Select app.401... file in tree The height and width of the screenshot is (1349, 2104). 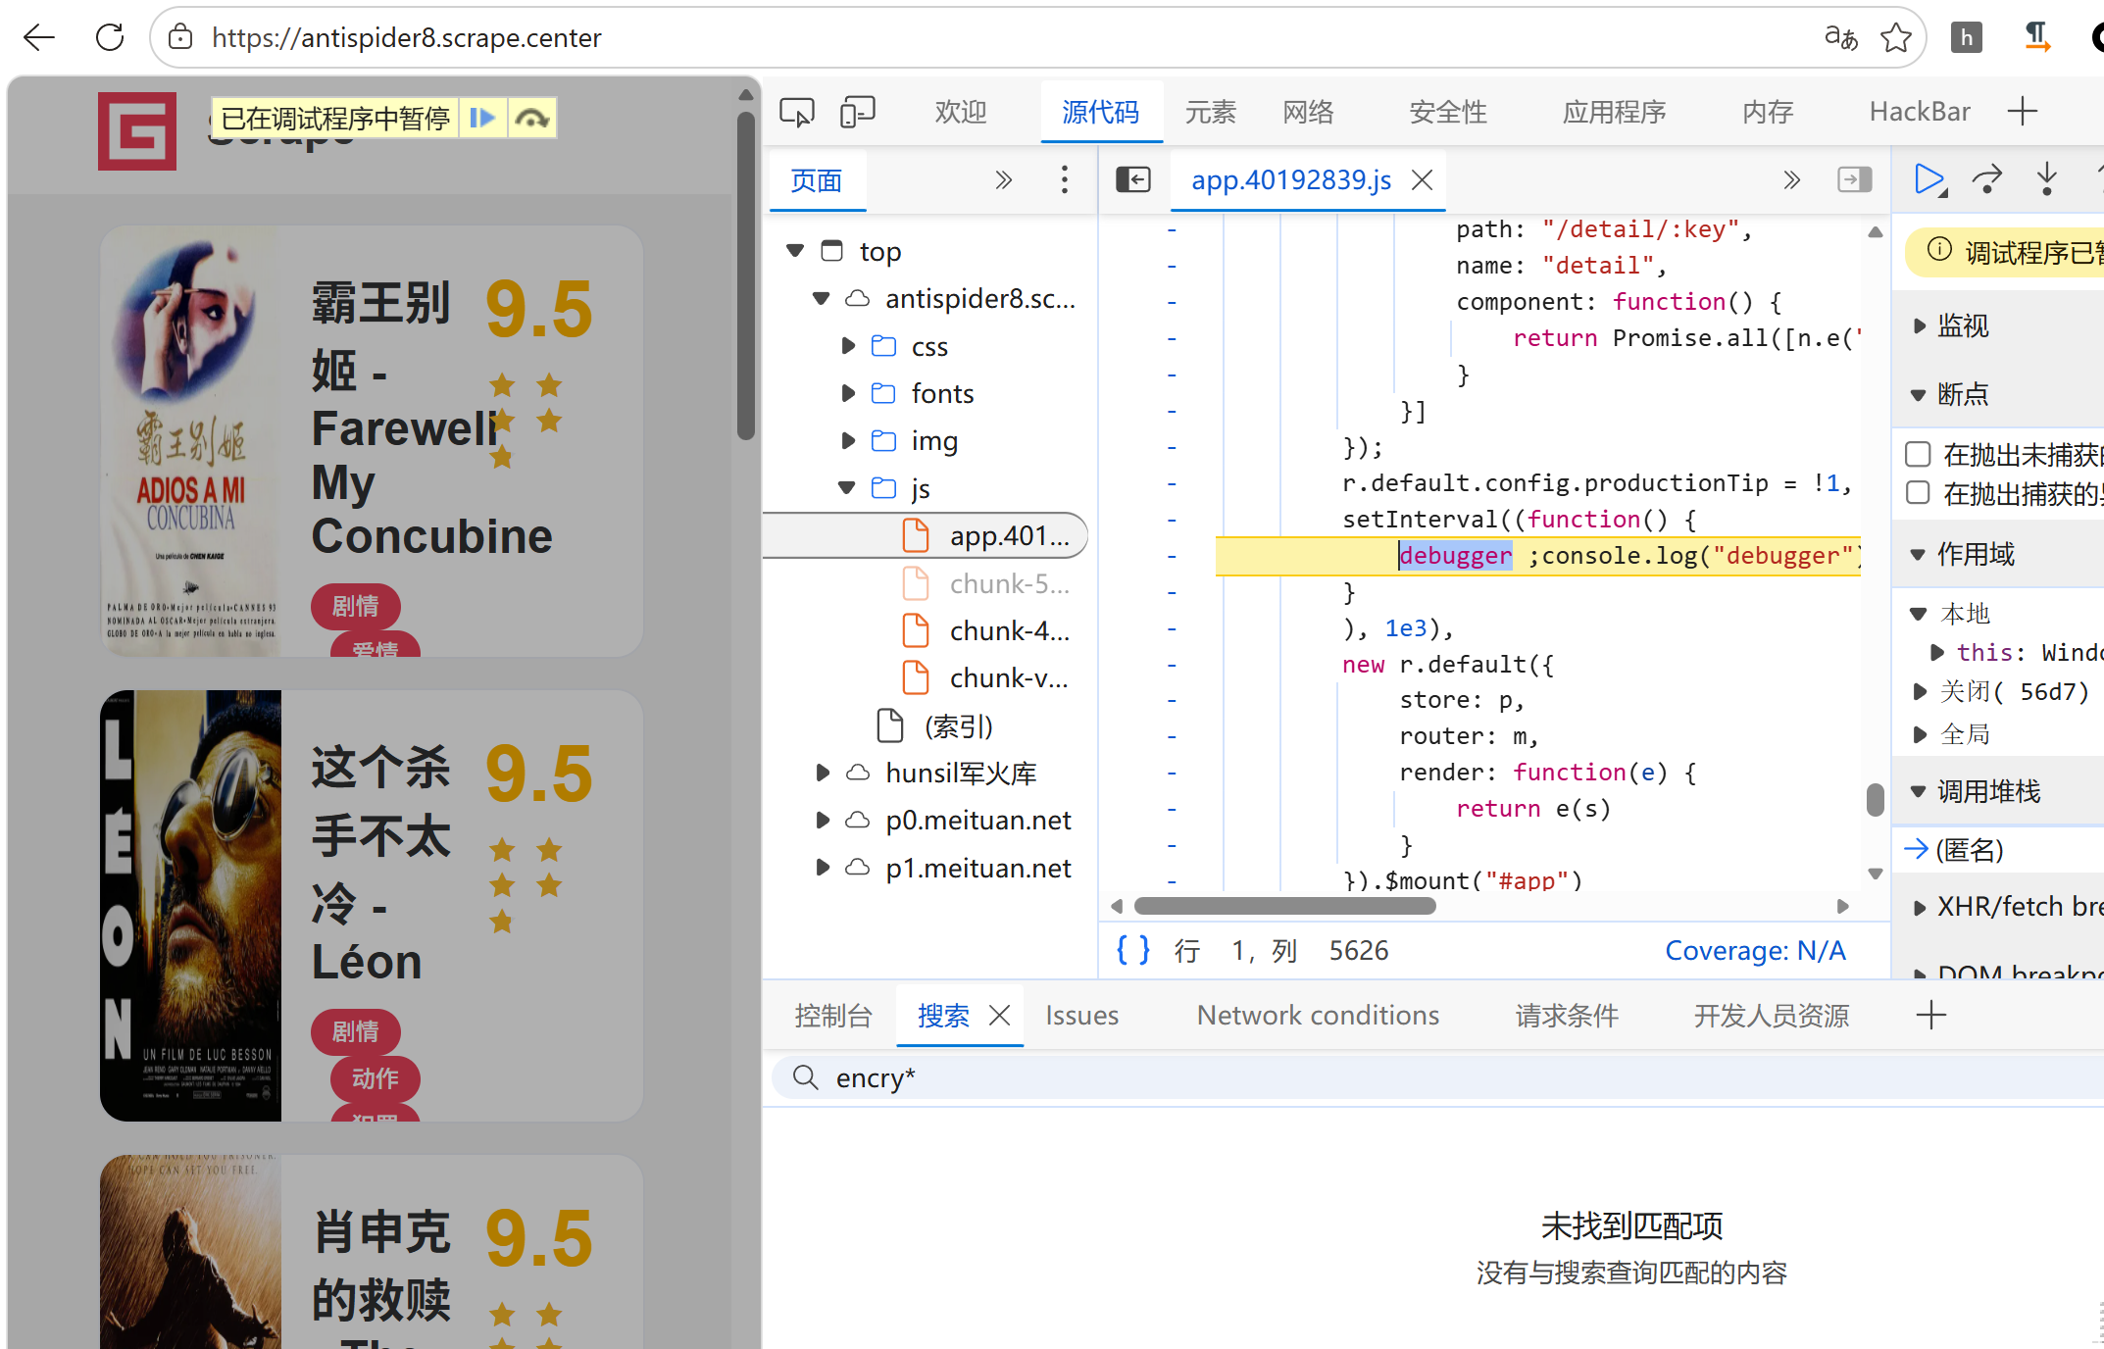pyautogui.click(x=926, y=535)
